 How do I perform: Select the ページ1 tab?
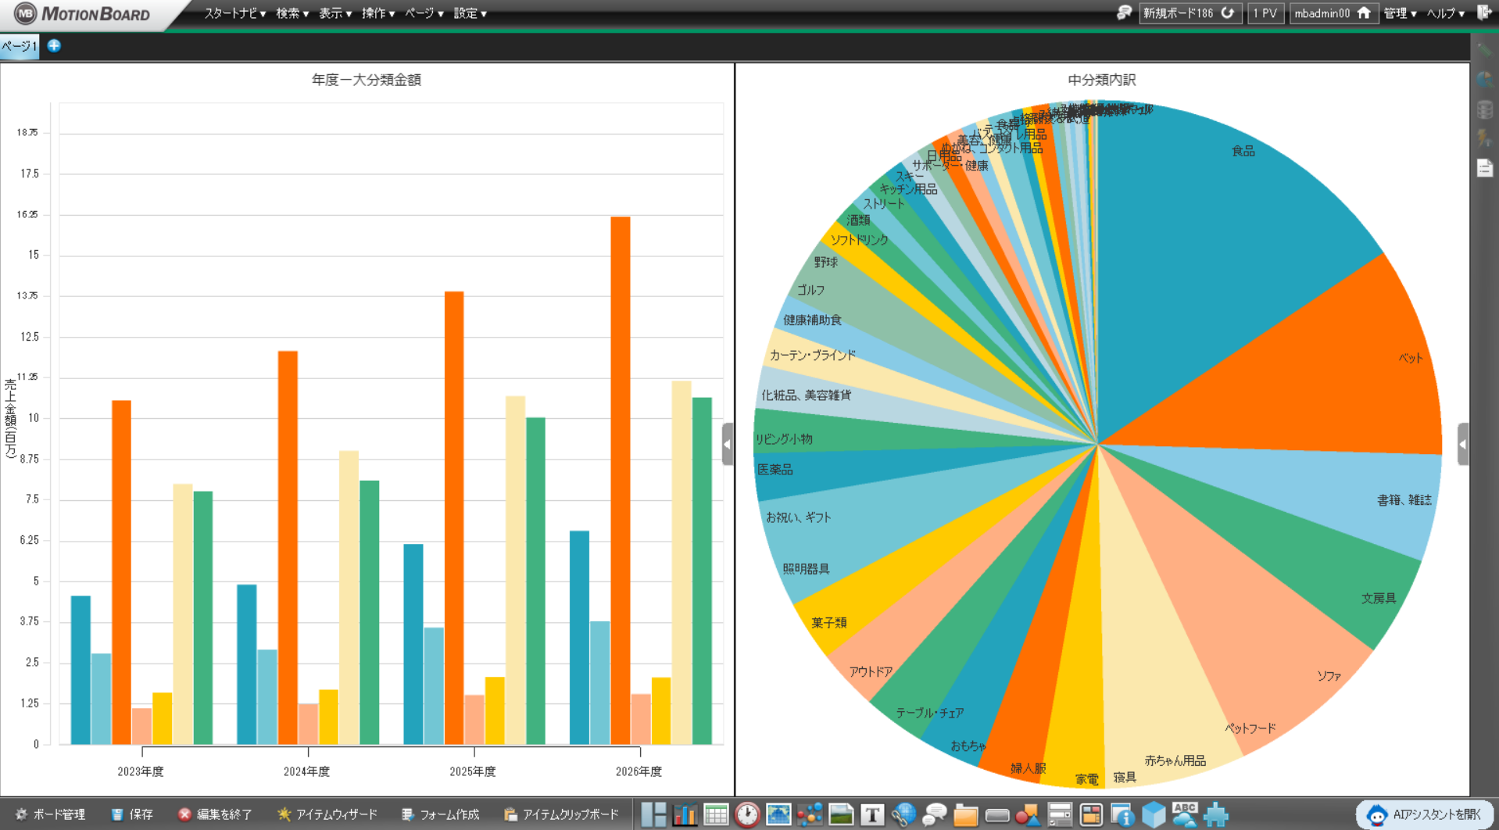tap(19, 46)
